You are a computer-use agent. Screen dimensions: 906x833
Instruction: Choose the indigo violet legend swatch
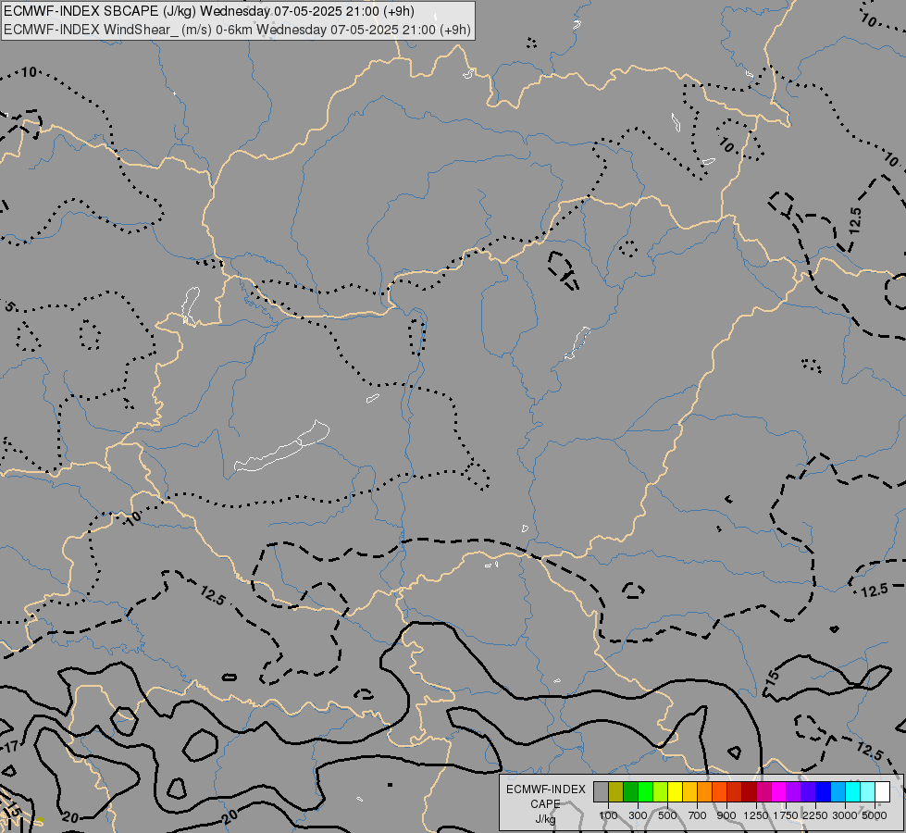click(x=808, y=792)
